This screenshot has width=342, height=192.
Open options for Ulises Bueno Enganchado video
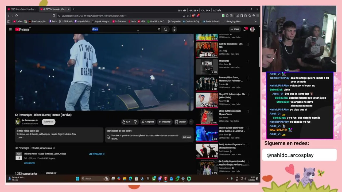(248, 111)
